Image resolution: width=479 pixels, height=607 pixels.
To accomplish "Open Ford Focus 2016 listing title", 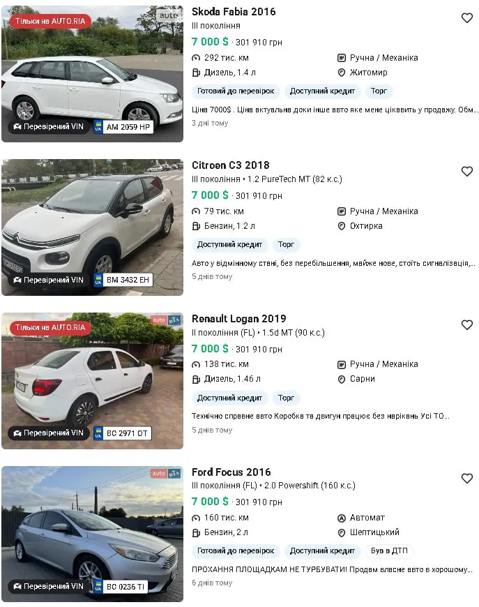I will pos(231,472).
